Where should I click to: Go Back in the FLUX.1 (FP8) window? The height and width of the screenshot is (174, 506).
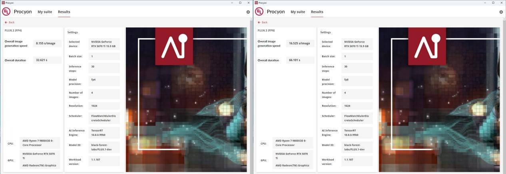click(263, 22)
